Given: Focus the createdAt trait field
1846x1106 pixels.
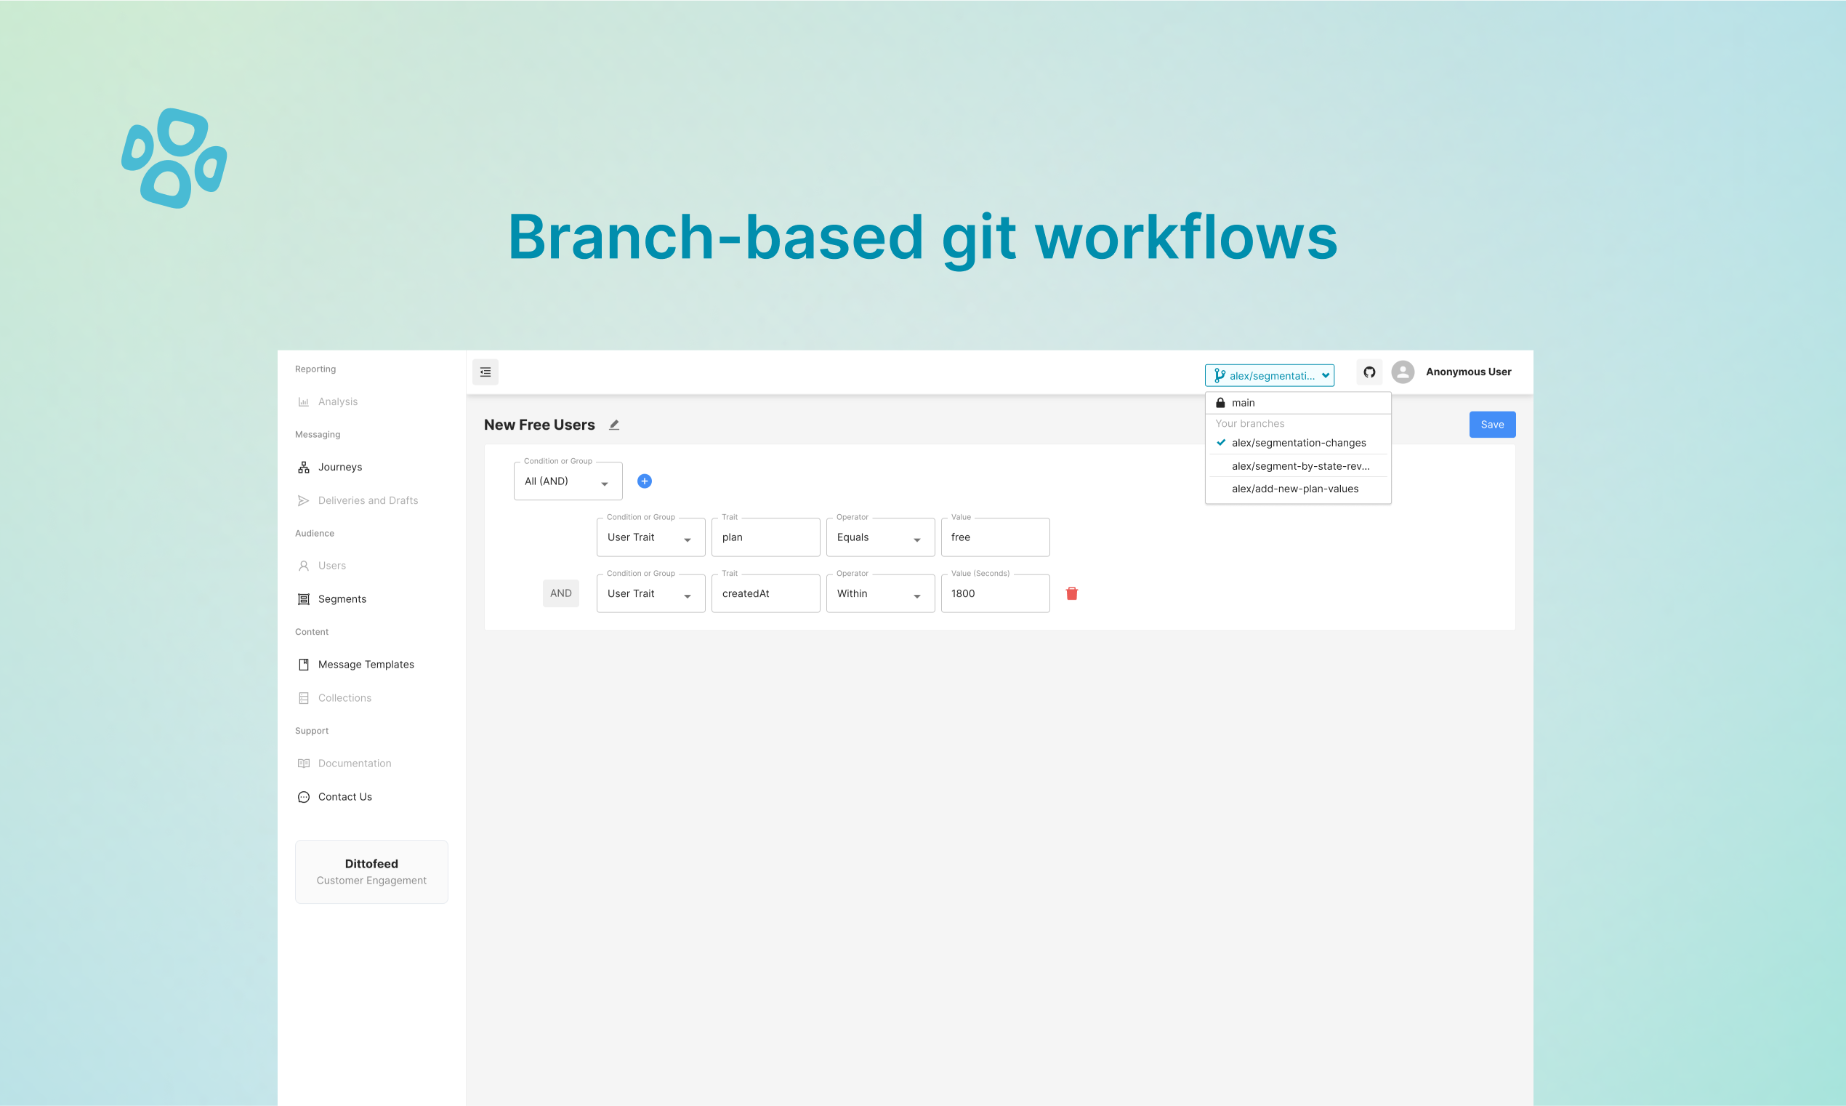Looking at the screenshot, I should (765, 594).
